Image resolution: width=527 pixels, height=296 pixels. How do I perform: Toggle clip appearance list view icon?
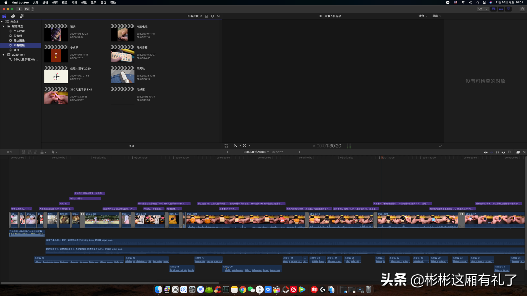(x=206, y=16)
